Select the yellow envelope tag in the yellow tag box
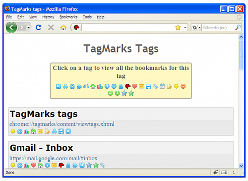 pyautogui.click(x=141, y=86)
